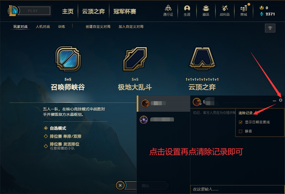Image resolution: width=285 pixels, height=194 pixels.
Task: Enable the 静音 mute checkbox
Action: pos(240,131)
